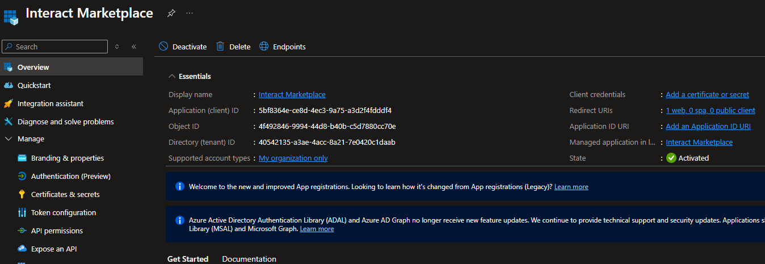Click the Branding & properties icon

pyautogui.click(x=22, y=158)
